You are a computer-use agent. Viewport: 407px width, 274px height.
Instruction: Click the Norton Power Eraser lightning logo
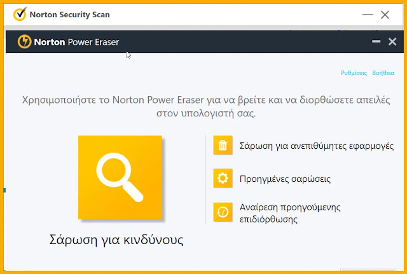click(24, 41)
